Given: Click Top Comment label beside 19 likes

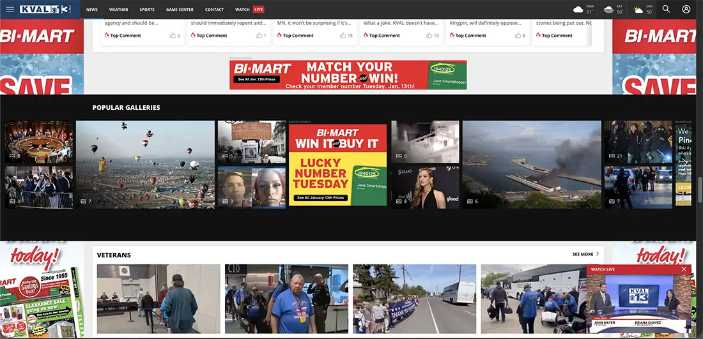Looking at the screenshot, I should 298,35.
